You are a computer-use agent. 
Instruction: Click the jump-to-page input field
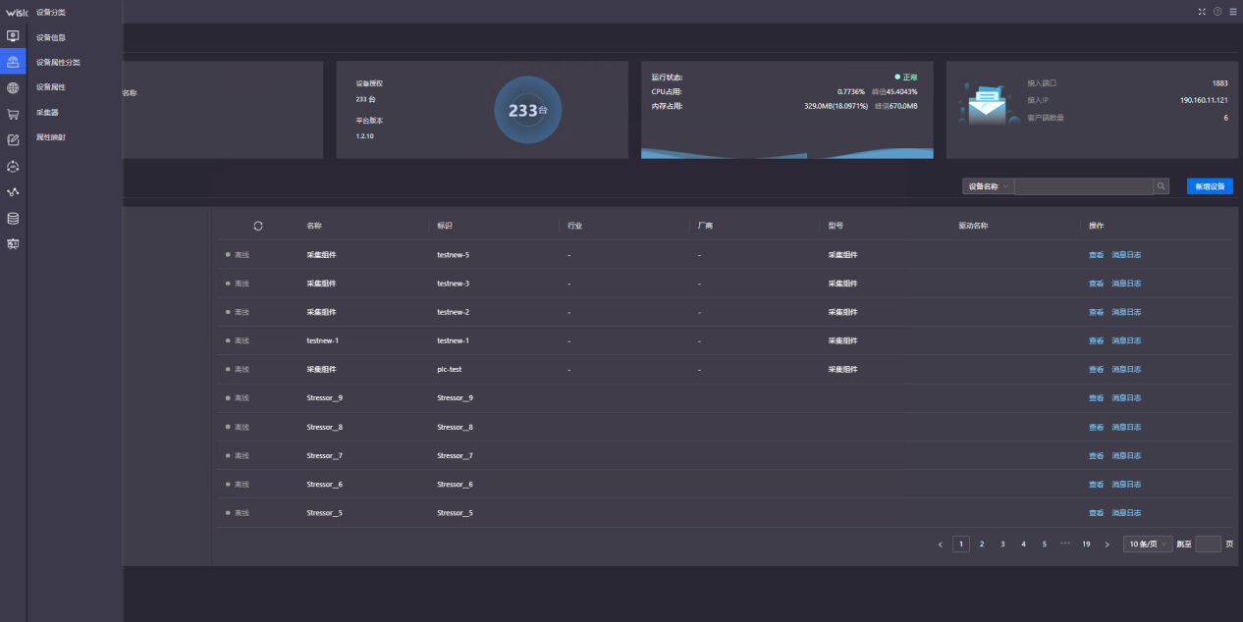click(1208, 544)
